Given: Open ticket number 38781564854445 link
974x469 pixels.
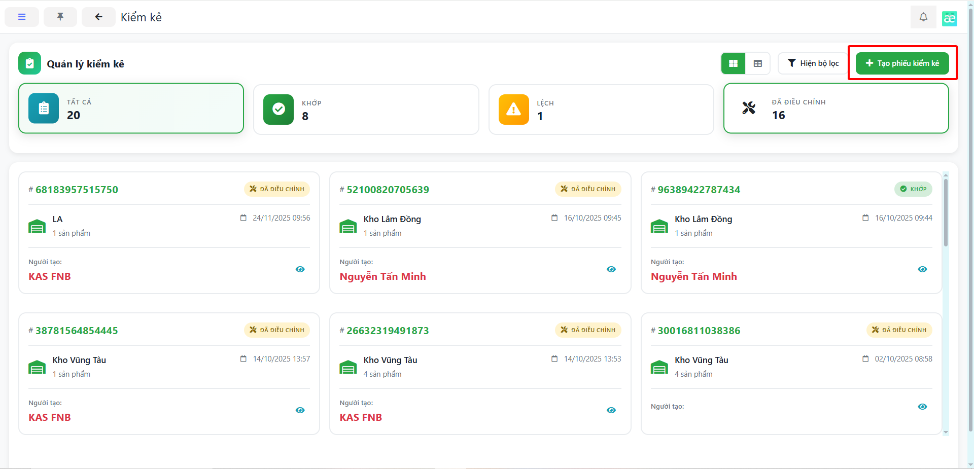Looking at the screenshot, I should click(x=77, y=331).
